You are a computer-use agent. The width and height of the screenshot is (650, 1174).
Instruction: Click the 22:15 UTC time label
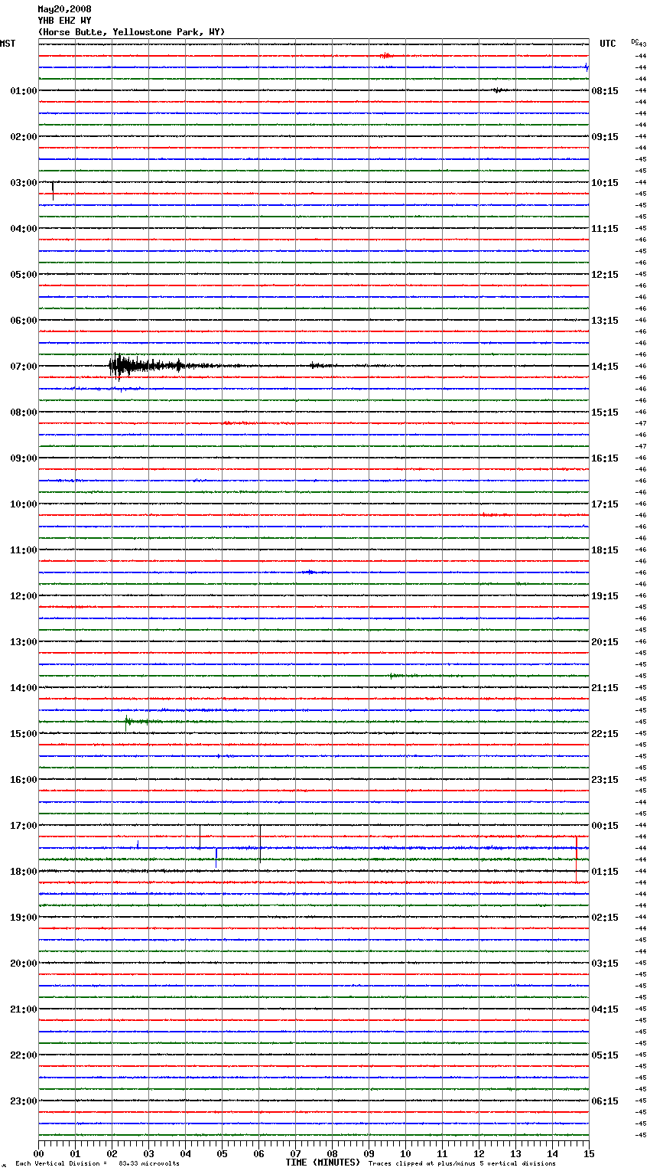coord(605,733)
